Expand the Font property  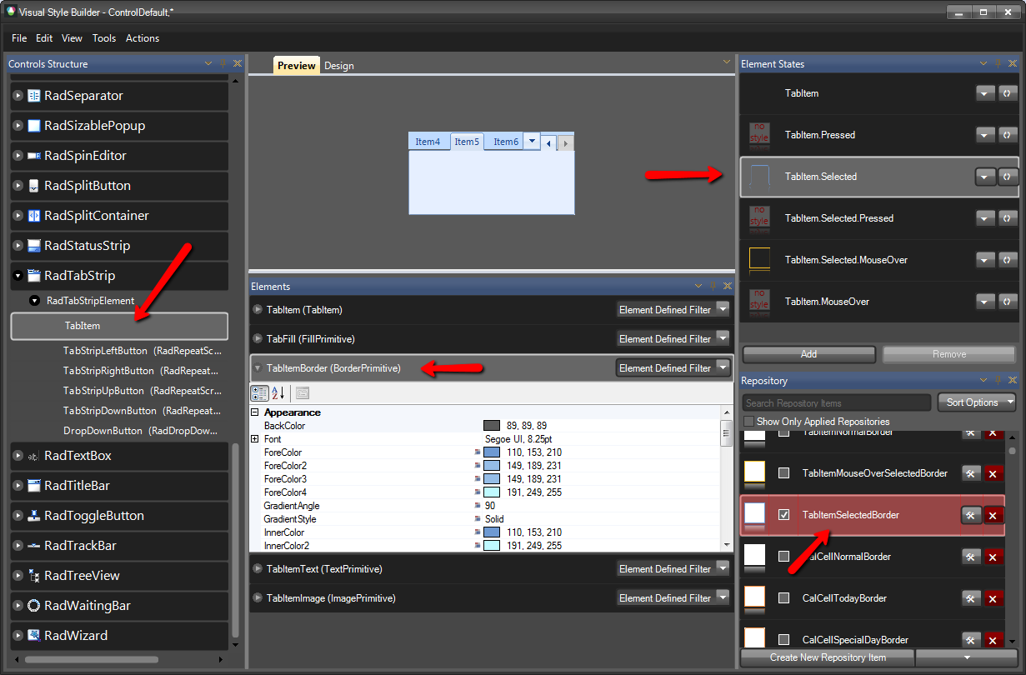click(255, 439)
